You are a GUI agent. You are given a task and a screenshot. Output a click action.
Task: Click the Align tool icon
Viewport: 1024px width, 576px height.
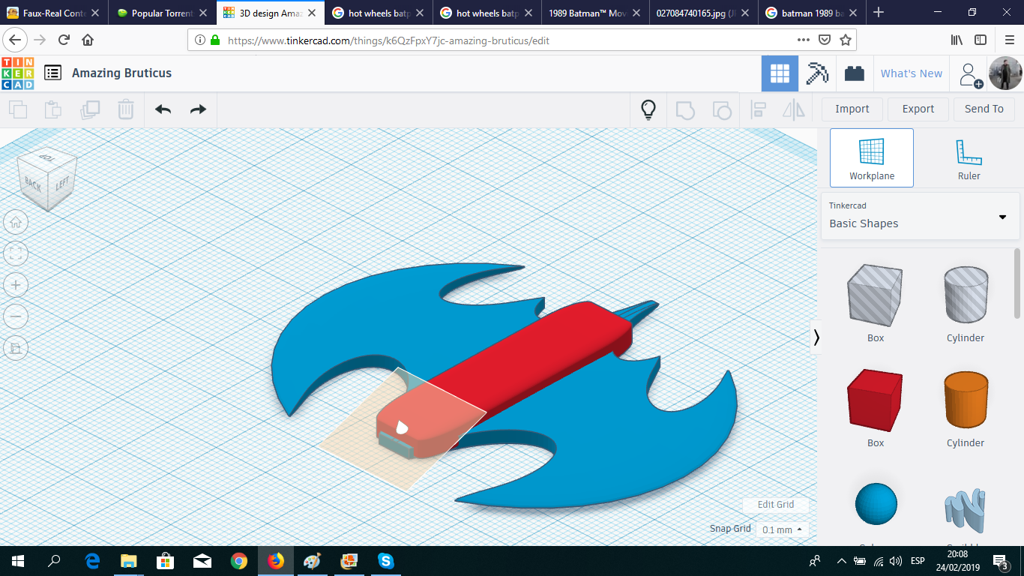758,109
